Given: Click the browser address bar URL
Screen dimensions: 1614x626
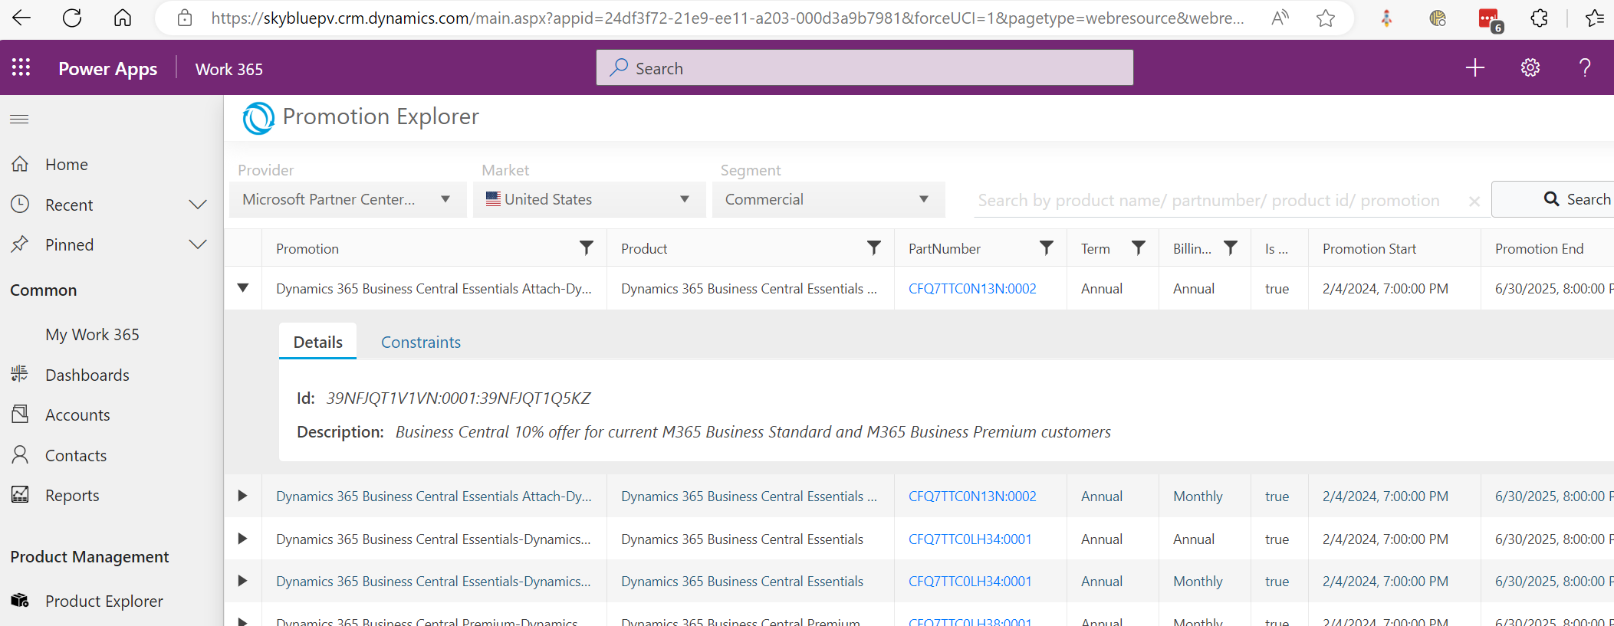Looking at the screenshot, I should pos(727,18).
